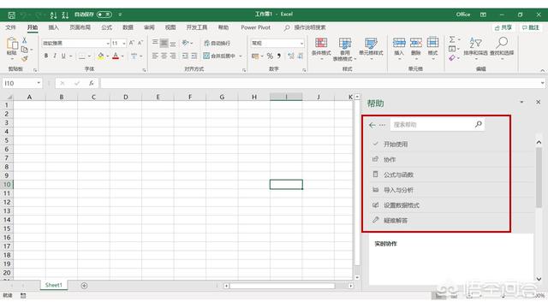Viewport: 548px width, 308px height.
Task: Click the Cut scissors icon
Action: click(x=25, y=40)
